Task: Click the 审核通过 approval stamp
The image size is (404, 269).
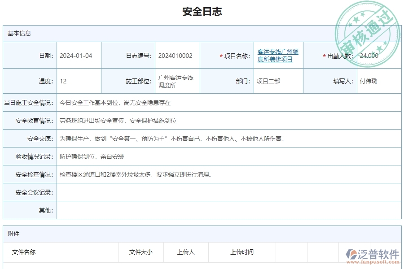Action: click(368, 25)
